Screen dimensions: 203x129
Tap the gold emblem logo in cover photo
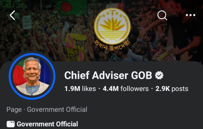click(x=112, y=26)
